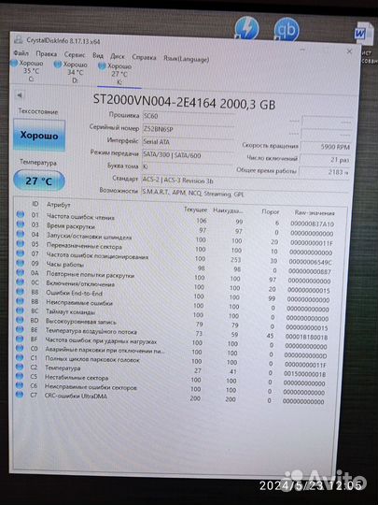The image size is (378, 505).
Task: Select disk K: at 27 °C
Action: [x=116, y=74]
